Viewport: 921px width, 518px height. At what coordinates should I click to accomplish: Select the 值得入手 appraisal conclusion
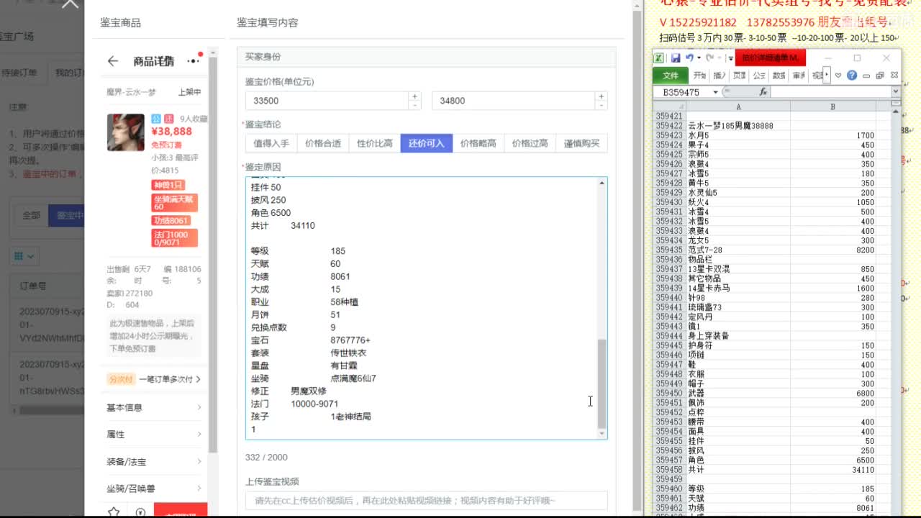coord(271,142)
